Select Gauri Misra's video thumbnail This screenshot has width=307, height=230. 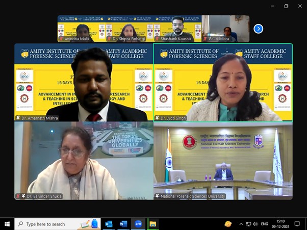[225, 29]
